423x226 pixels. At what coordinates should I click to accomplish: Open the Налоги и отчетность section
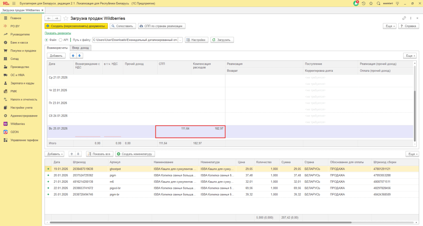point(24,100)
